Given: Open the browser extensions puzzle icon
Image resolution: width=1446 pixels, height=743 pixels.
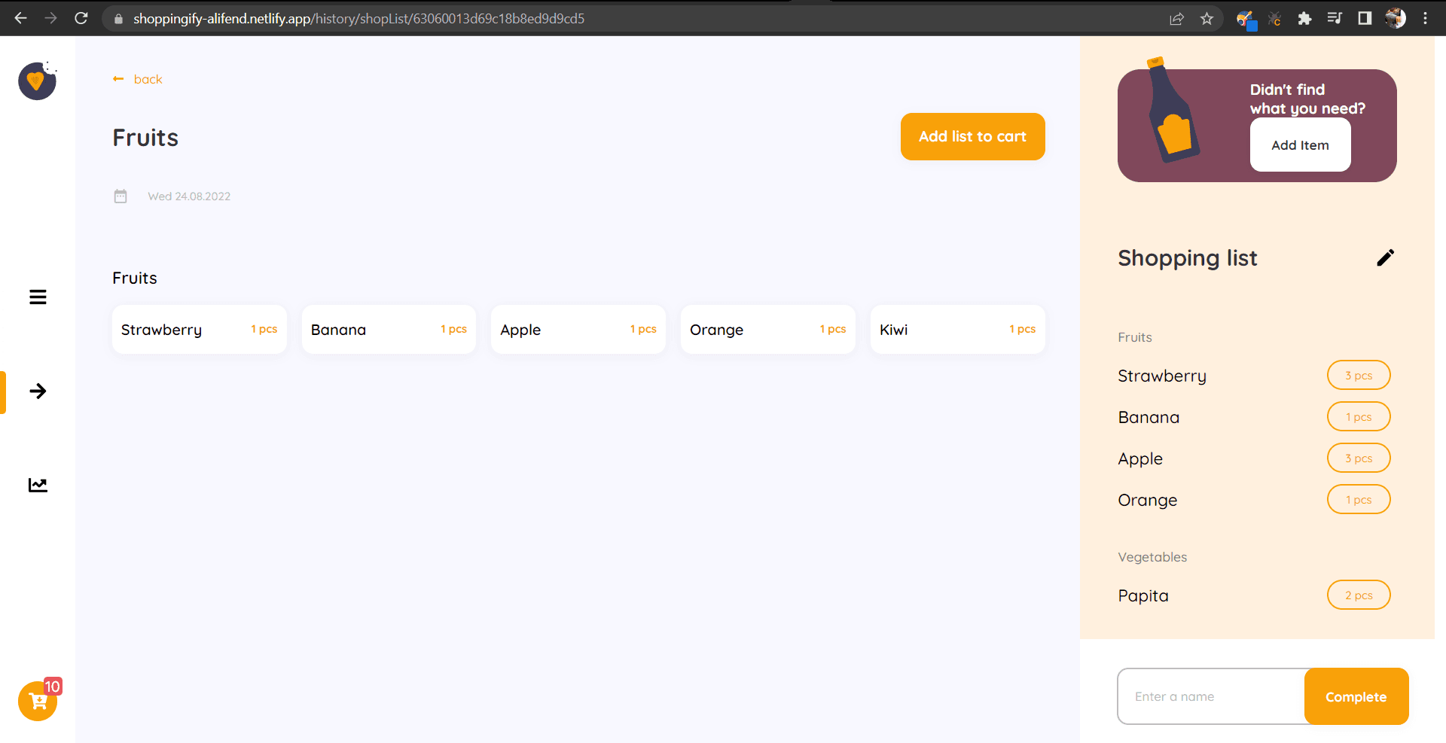Looking at the screenshot, I should (x=1304, y=19).
